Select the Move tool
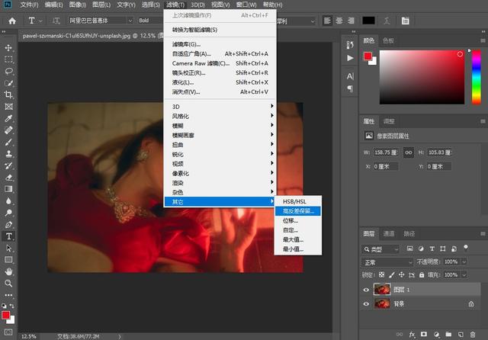 (8, 47)
